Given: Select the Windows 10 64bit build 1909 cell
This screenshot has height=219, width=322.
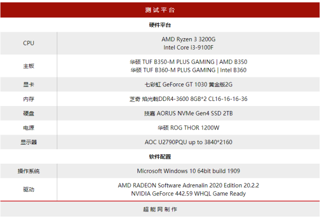Looking at the screenshot, I should coord(188,171).
